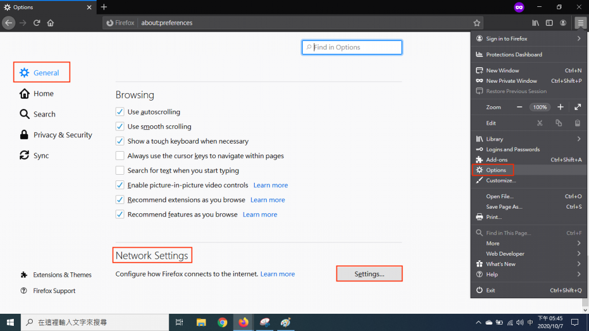Screen dimensions: 589x331
Task: Bookmark this page with the star
Action: (477, 23)
